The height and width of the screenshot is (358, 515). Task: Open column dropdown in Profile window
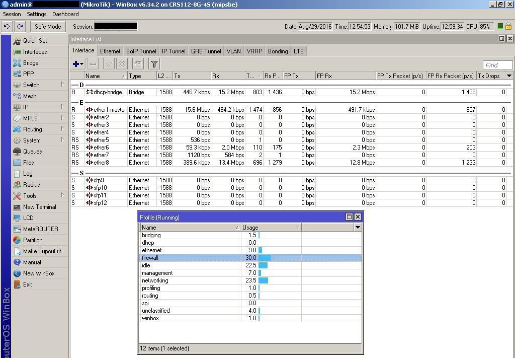click(358, 228)
